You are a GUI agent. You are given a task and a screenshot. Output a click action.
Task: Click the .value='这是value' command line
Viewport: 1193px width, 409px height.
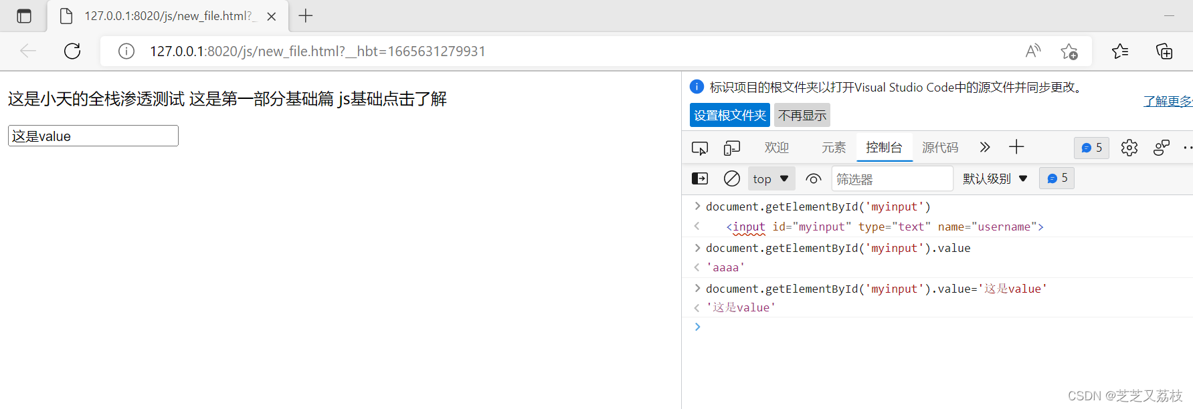click(x=877, y=289)
